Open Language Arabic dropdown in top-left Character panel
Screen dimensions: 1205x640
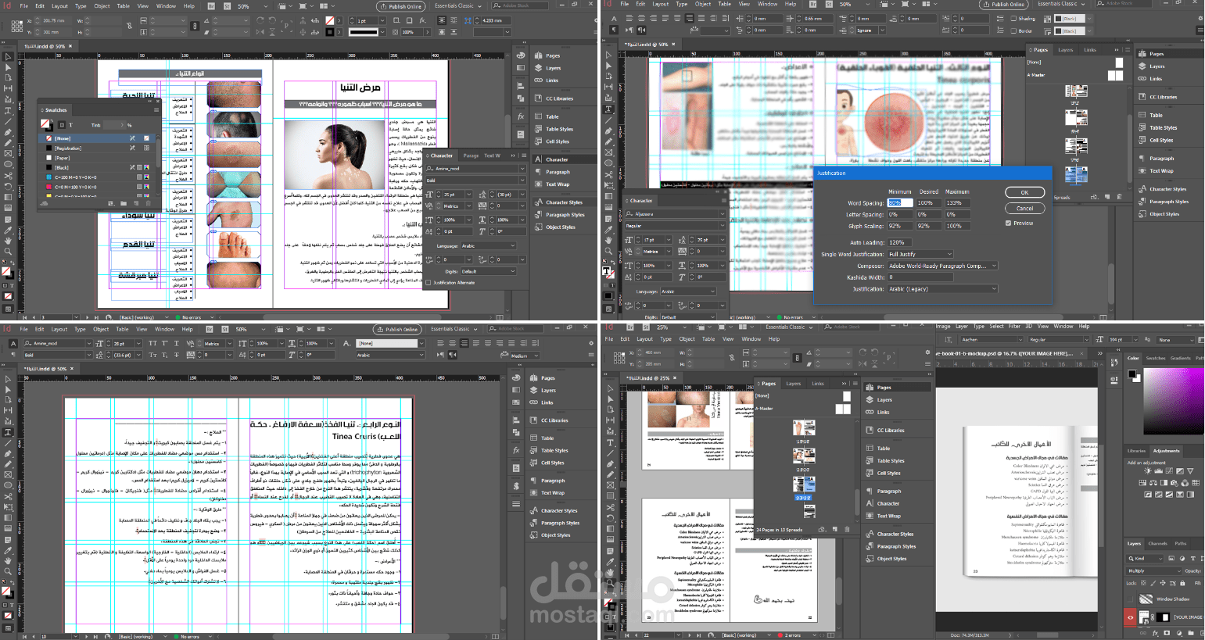click(x=488, y=246)
